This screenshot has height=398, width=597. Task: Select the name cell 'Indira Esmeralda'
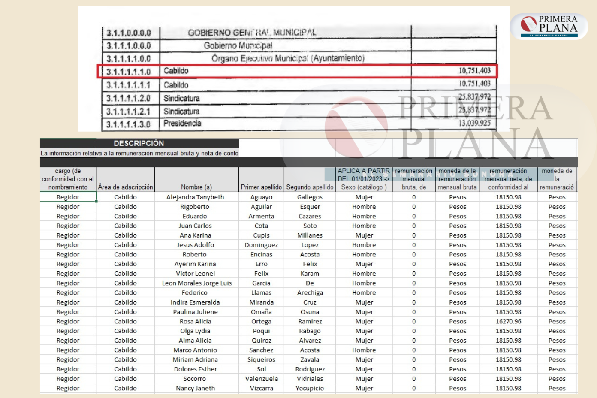click(195, 302)
